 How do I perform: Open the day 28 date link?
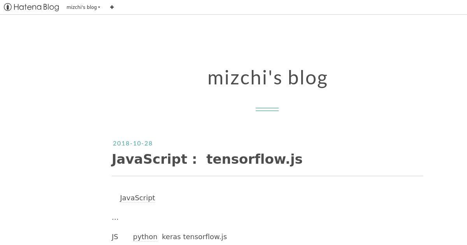pos(148,143)
